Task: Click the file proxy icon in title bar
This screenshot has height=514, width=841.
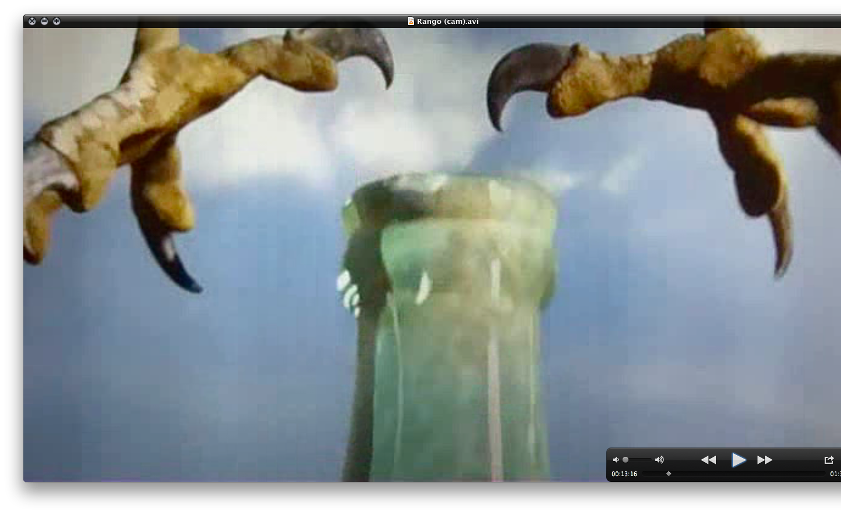Action: [411, 21]
